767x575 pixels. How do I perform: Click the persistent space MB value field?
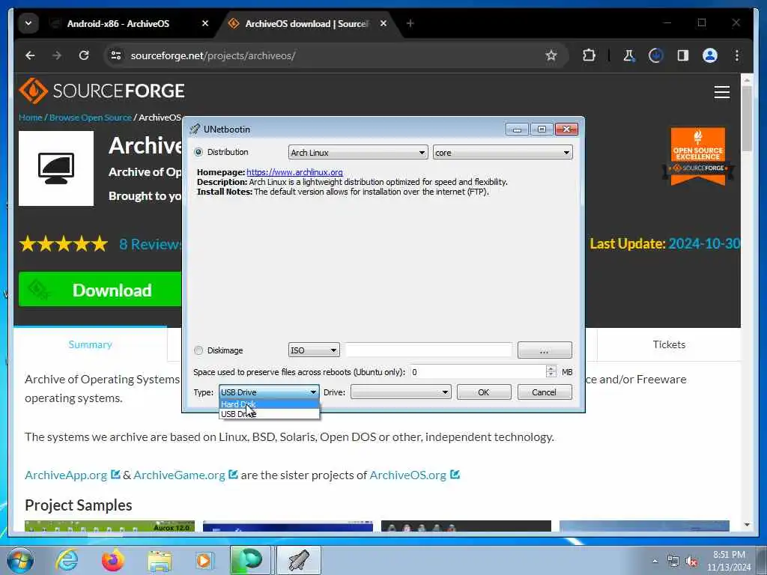pos(477,372)
